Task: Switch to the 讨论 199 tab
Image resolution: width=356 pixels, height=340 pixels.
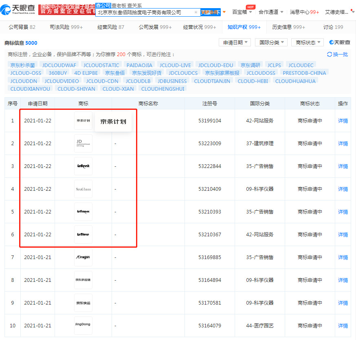Action: click(333, 27)
